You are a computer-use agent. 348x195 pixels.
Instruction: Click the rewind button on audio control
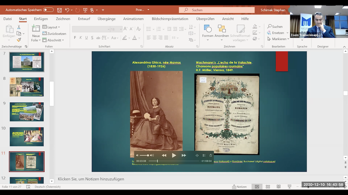tap(164, 155)
